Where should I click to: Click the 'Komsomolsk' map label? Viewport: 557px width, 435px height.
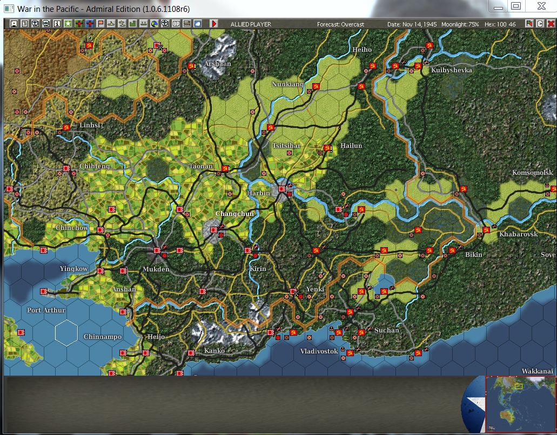(x=533, y=173)
